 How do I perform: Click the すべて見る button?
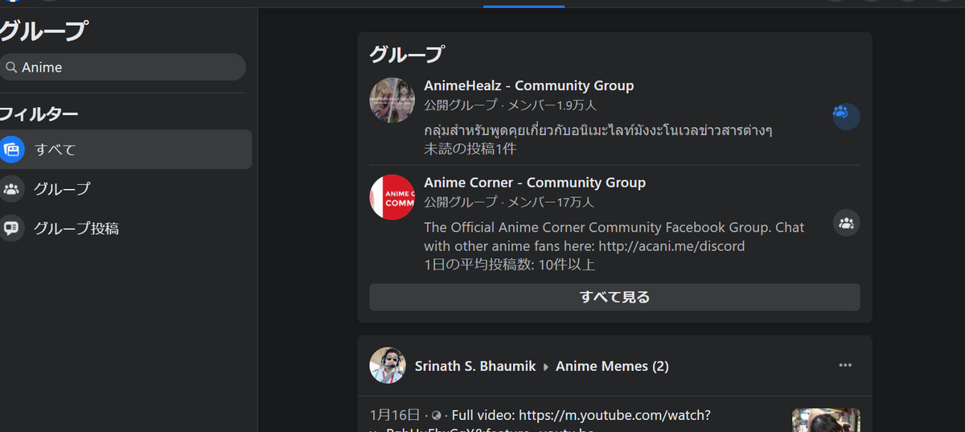[614, 297]
